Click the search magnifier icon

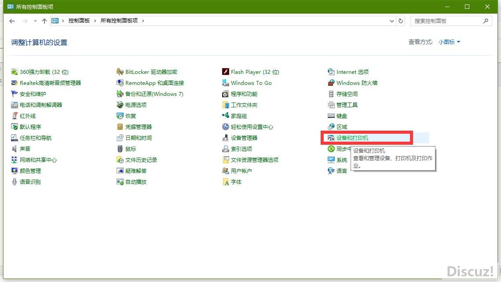(x=486, y=21)
